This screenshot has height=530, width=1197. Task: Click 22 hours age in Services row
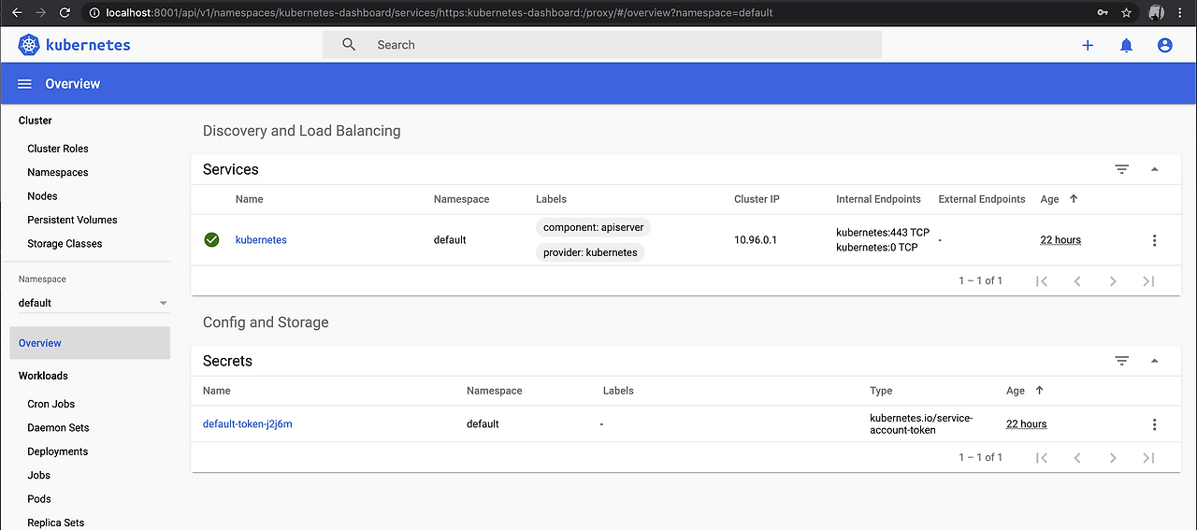click(x=1060, y=240)
